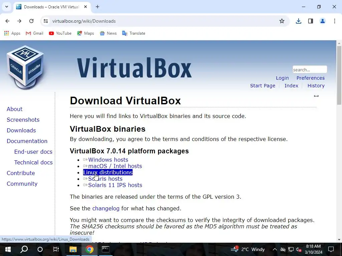Open Chrome side panel
The width and height of the screenshot is (342, 256).
[x=310, y=21]
